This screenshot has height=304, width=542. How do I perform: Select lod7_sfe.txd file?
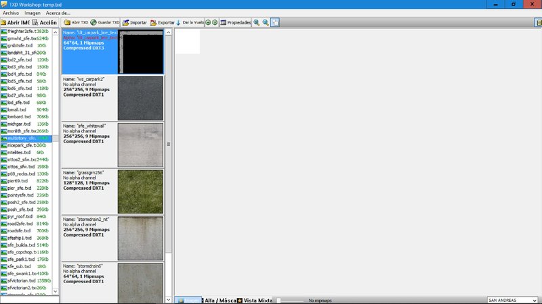click(x=26, y=95)
